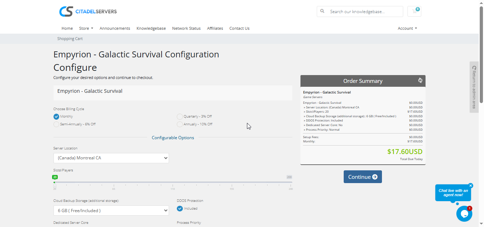Select the Quarterly - 3% Off billing cycle

[x=180, y=116]
